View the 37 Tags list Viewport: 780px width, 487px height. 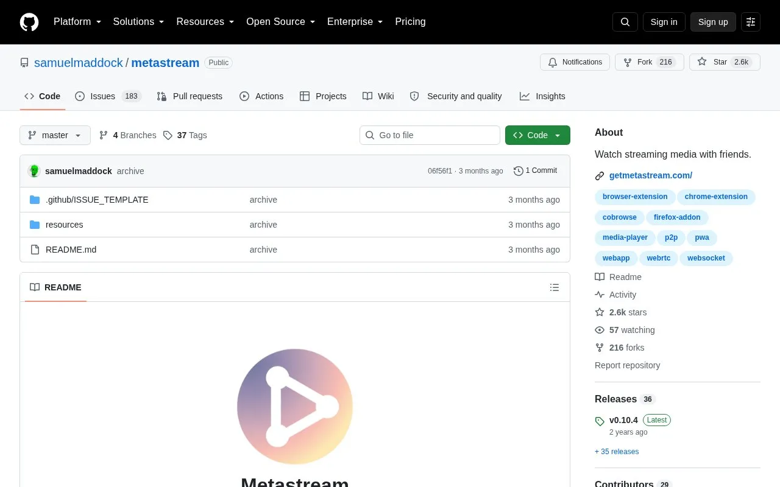(185, 135)
